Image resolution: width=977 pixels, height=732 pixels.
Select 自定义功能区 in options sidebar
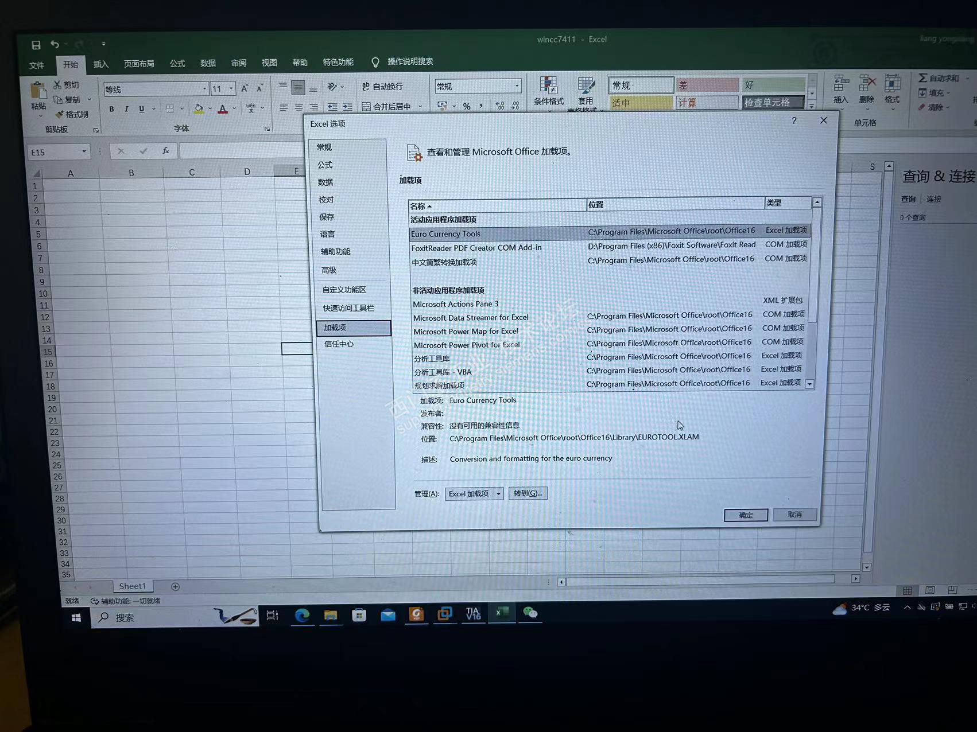click(344, 290)
